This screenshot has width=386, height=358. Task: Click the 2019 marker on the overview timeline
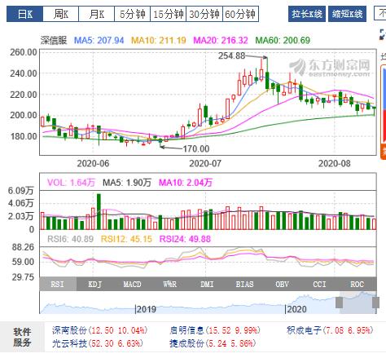click(146, 309)
